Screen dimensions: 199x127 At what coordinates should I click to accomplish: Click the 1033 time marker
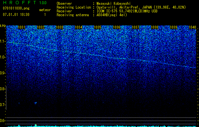(x=59, y=27)
